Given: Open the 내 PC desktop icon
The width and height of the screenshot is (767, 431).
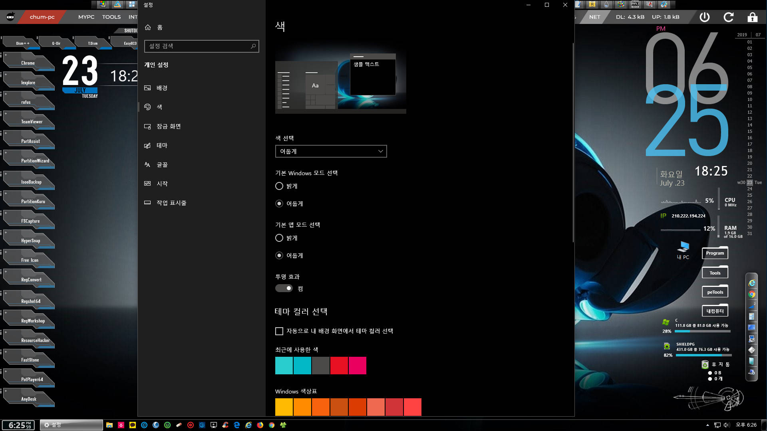Looking at the screenshot, I should click(x=684, y=250).
